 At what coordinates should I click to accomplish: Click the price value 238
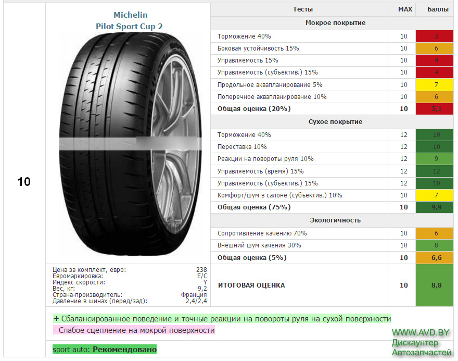201,269
